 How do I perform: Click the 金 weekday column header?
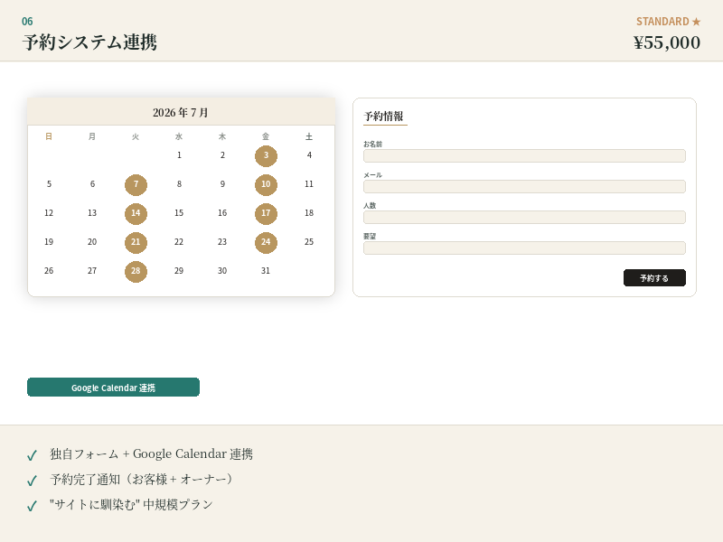pyautogui.click(x=266, y=136)
